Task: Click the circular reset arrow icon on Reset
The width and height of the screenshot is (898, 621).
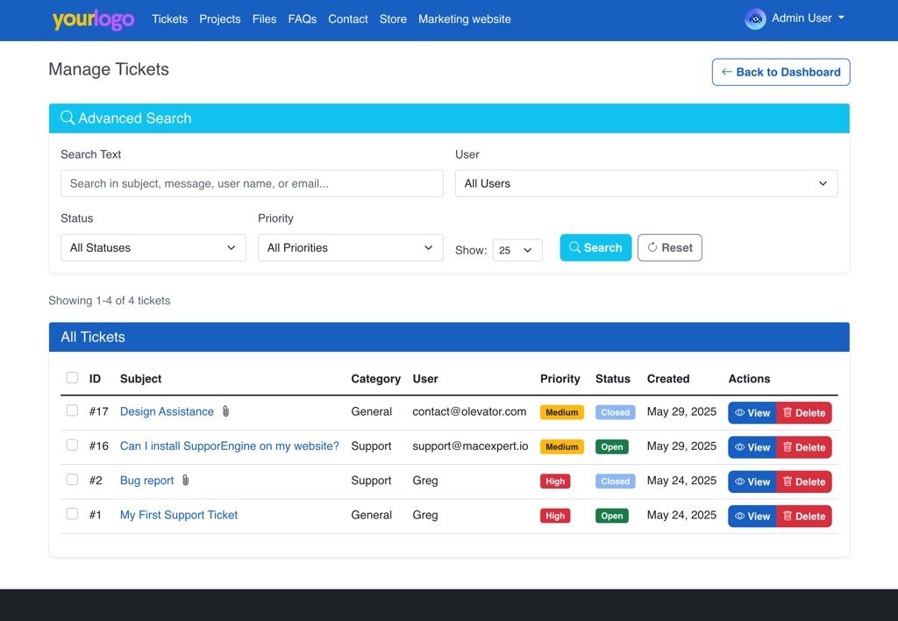Action: click(652, 247)
